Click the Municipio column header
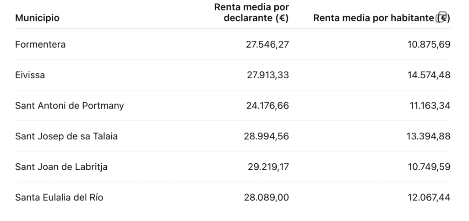 pyautogui.click(x=37, y=18)
